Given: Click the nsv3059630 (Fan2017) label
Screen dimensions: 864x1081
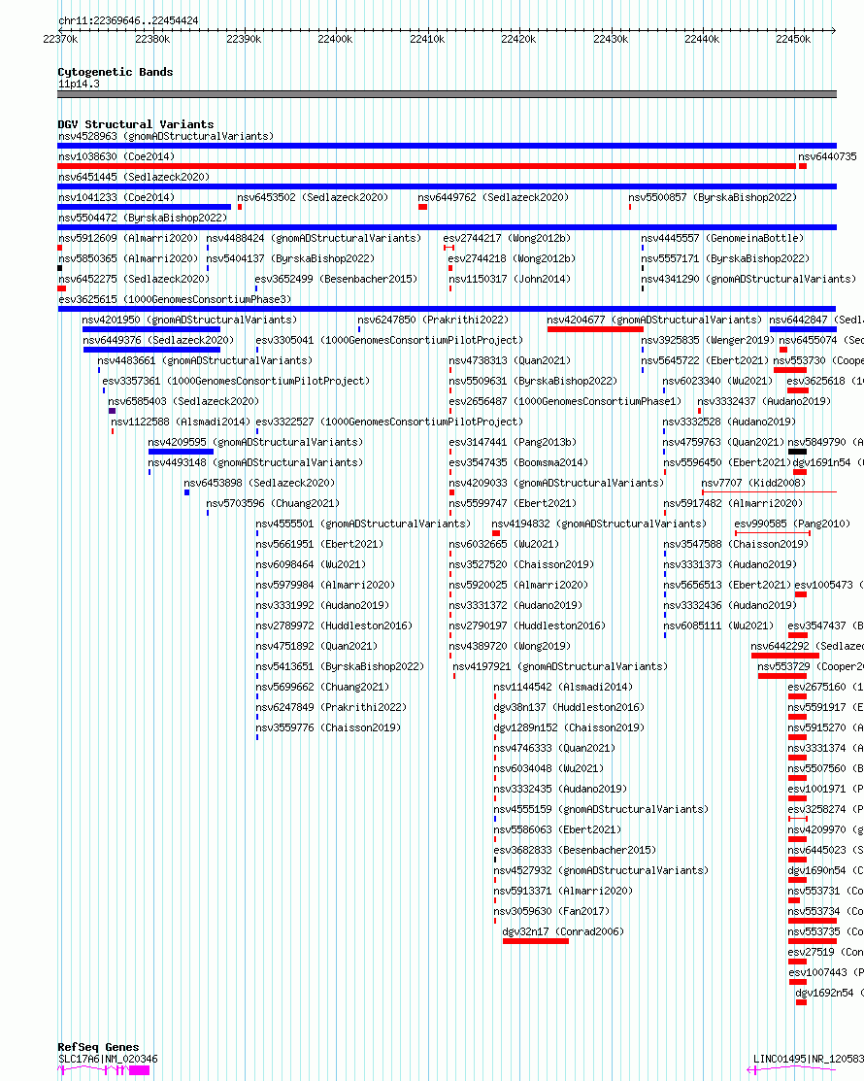Looking at the screenshot, I should [551, 911].
